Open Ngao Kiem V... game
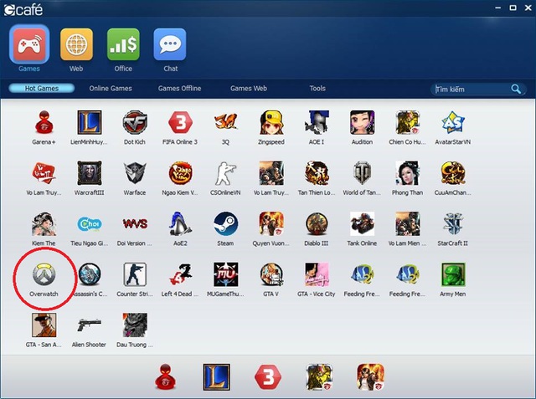 point(180,178)
